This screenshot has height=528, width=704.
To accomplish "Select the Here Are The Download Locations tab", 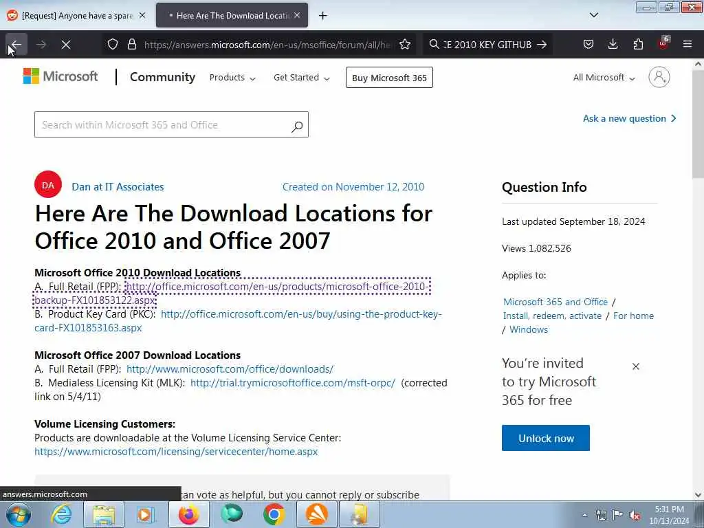I will [232, 16].
